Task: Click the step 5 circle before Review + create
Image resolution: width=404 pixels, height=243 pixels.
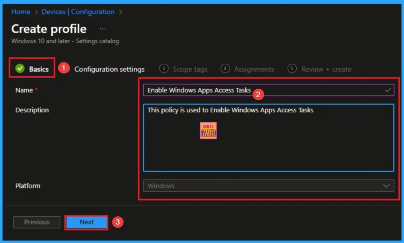Action: (x=292, y=68)
